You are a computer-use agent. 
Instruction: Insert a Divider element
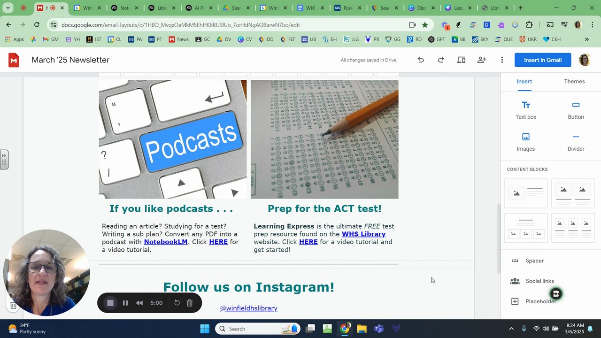pyautogui.click(x=576, y=142)
